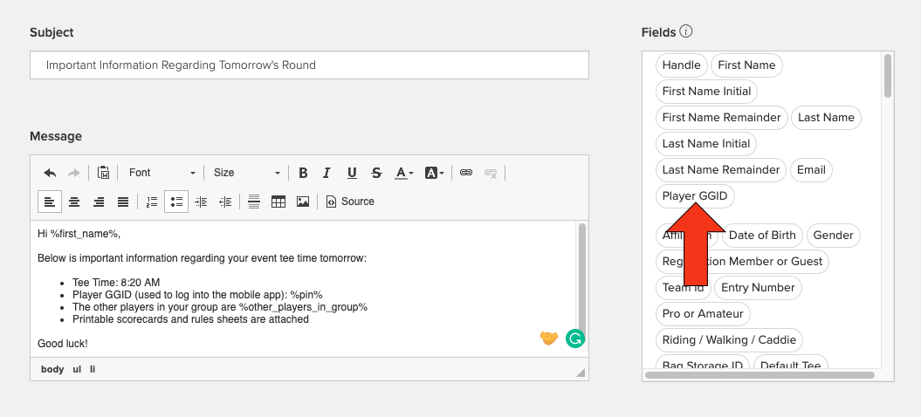Click the Source view button

tap(350, 202)
